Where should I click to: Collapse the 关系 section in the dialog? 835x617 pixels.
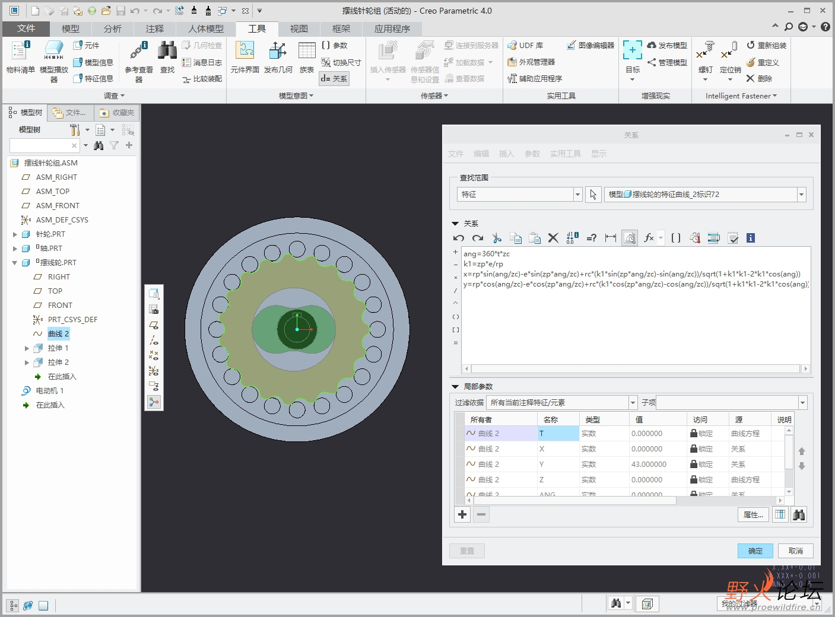[x=455, y=224]
